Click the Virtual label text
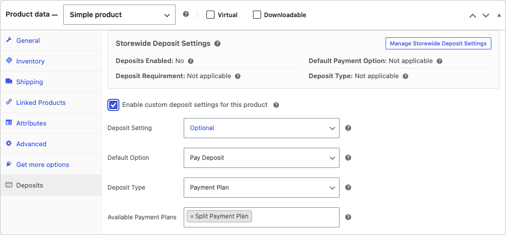506x235 pixels. point(228,15)
